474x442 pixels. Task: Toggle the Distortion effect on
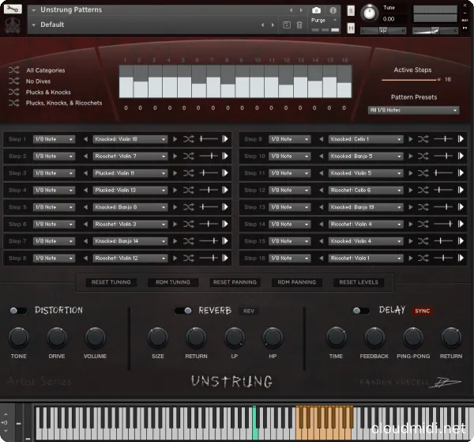17,311
